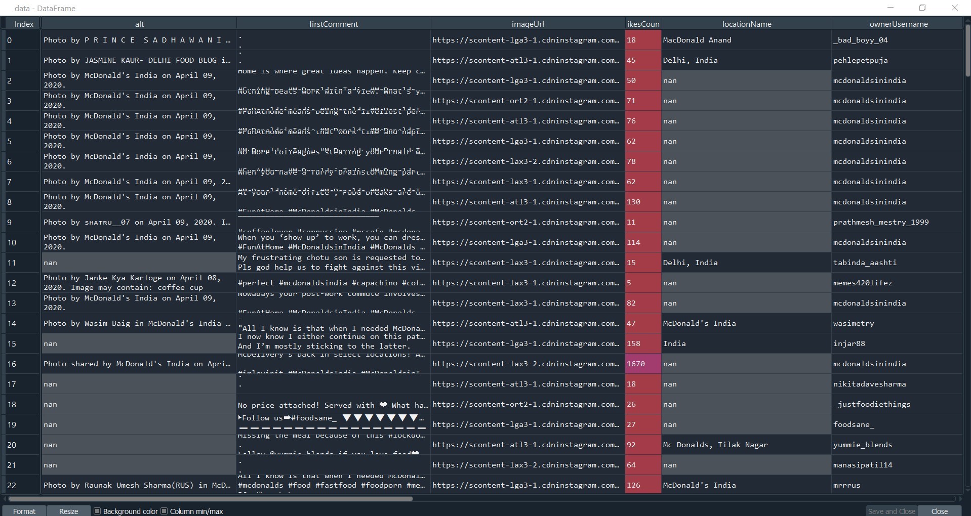This screenshot has width=971, height=516.
Task: Click username 'foodsane_'
Action: pos(897,424)
